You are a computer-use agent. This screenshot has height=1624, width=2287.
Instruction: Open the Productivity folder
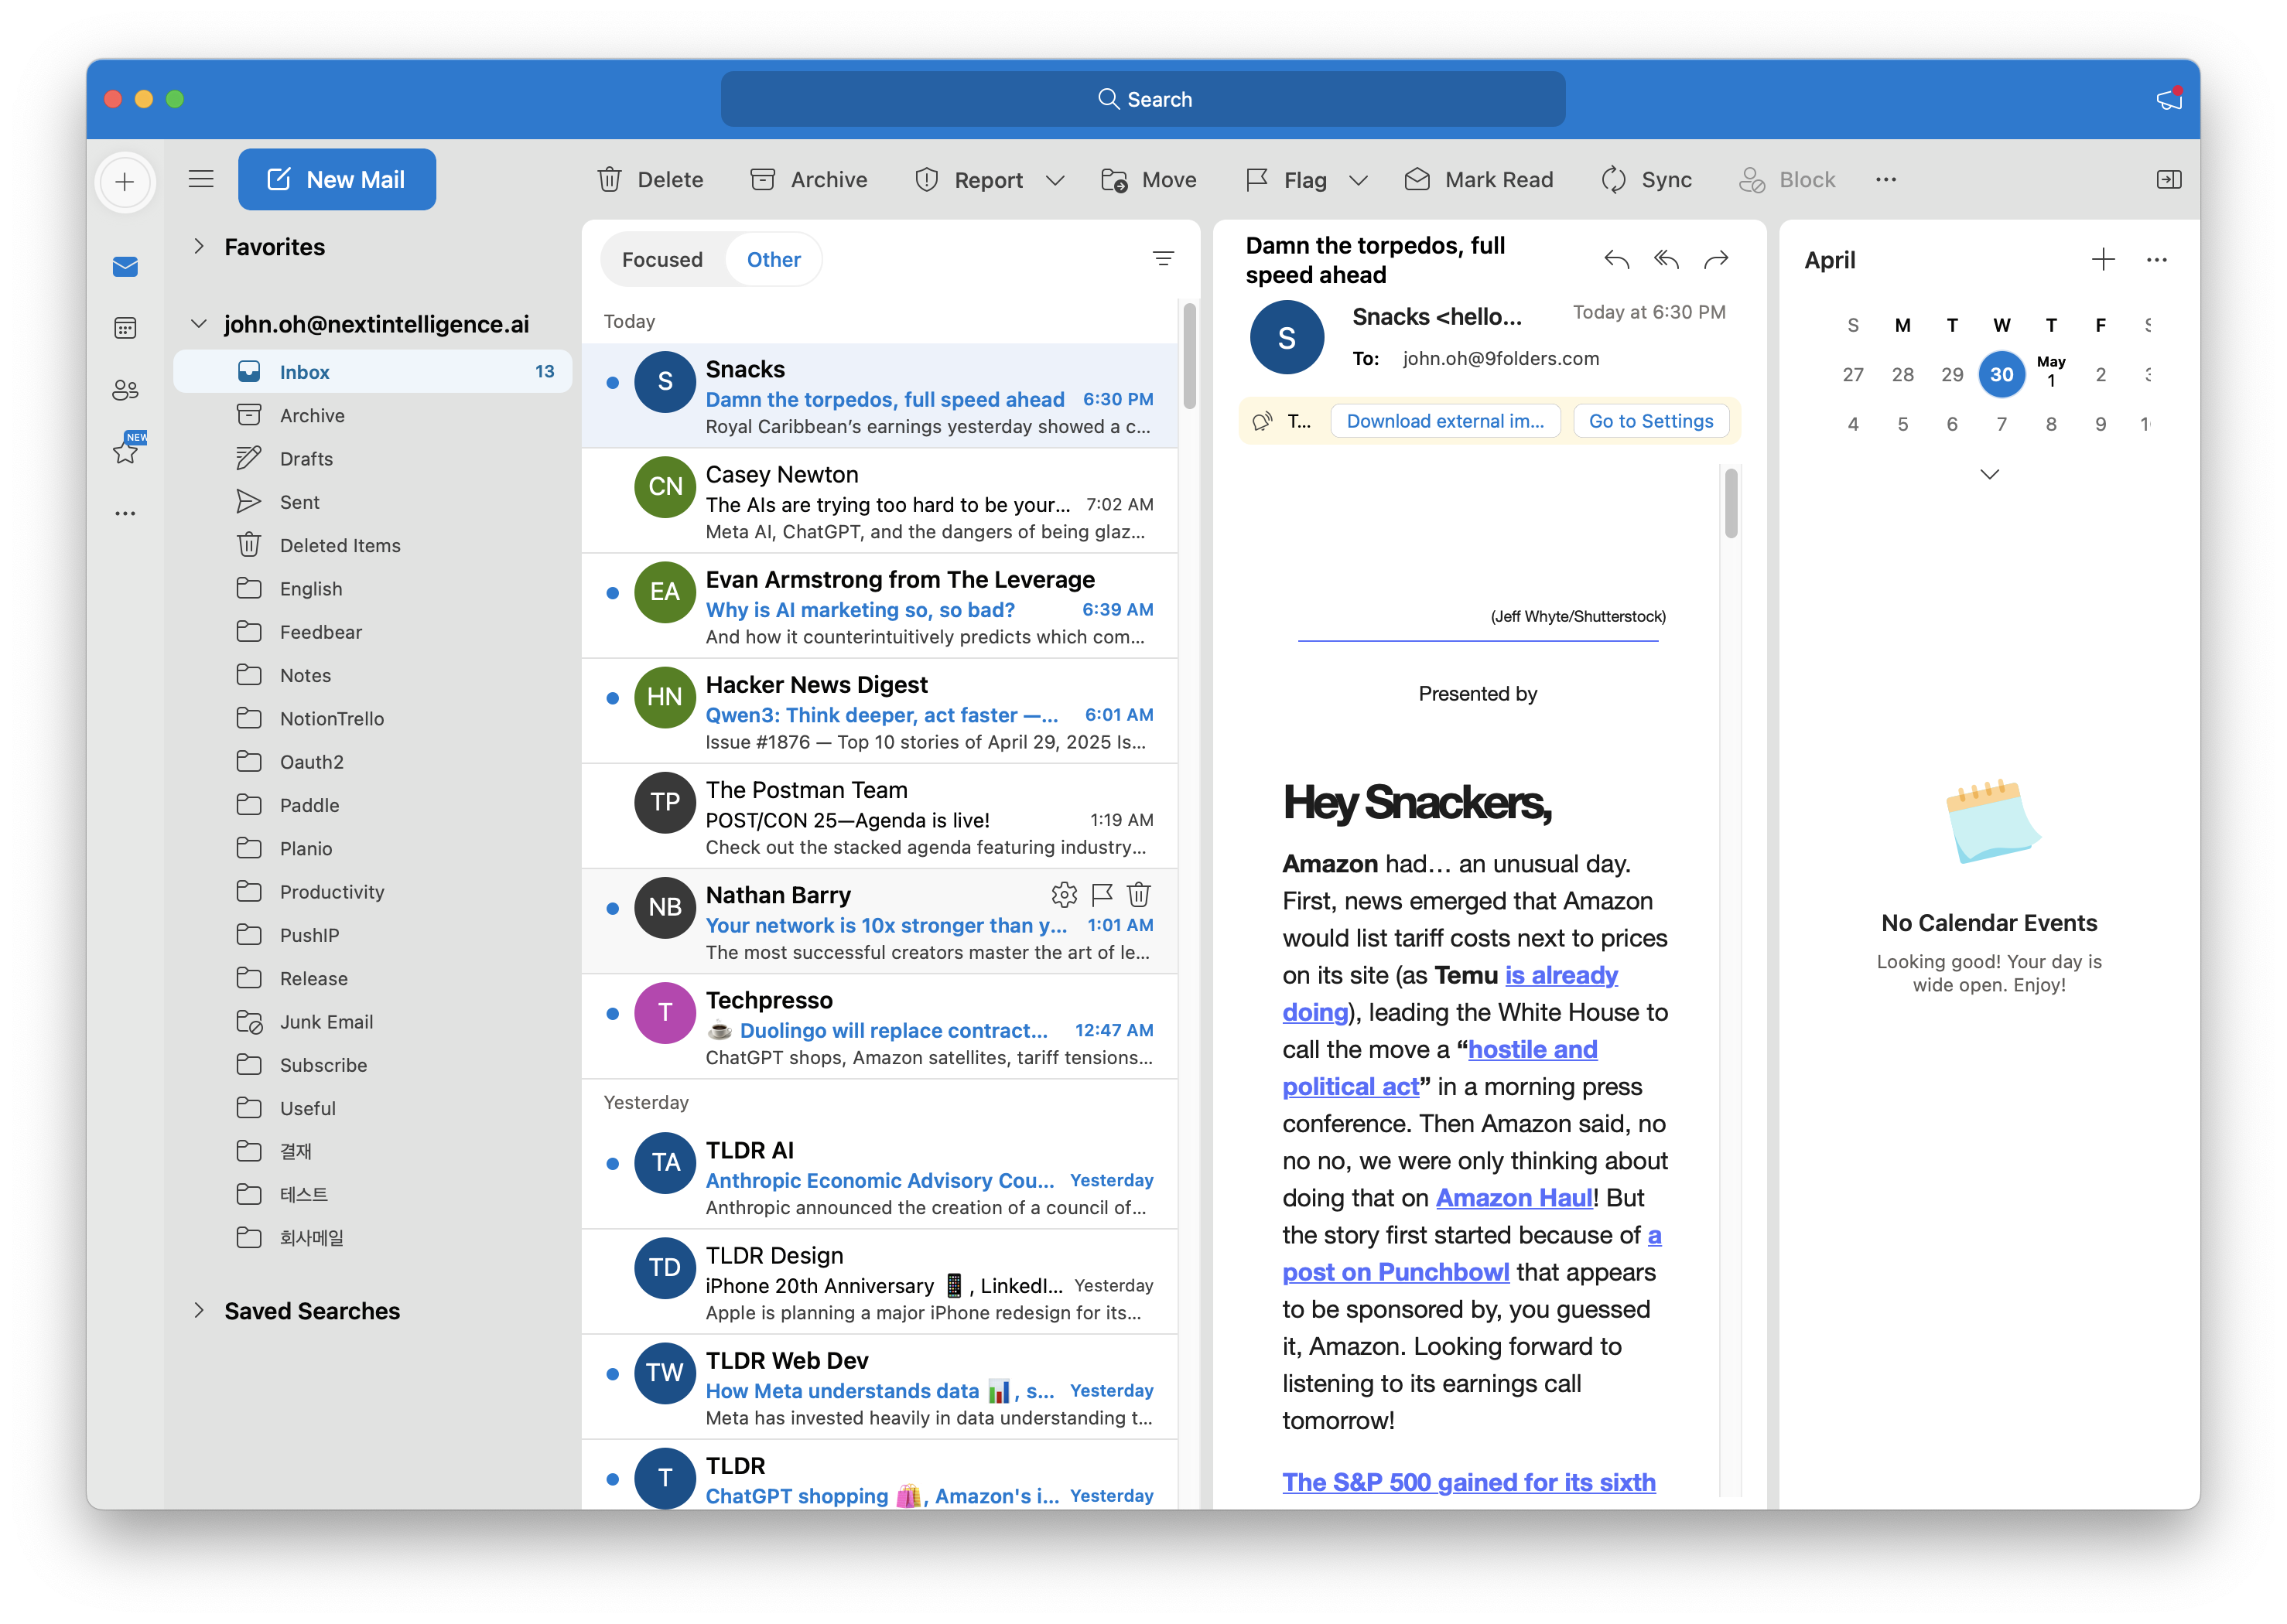tap(372, 891)
